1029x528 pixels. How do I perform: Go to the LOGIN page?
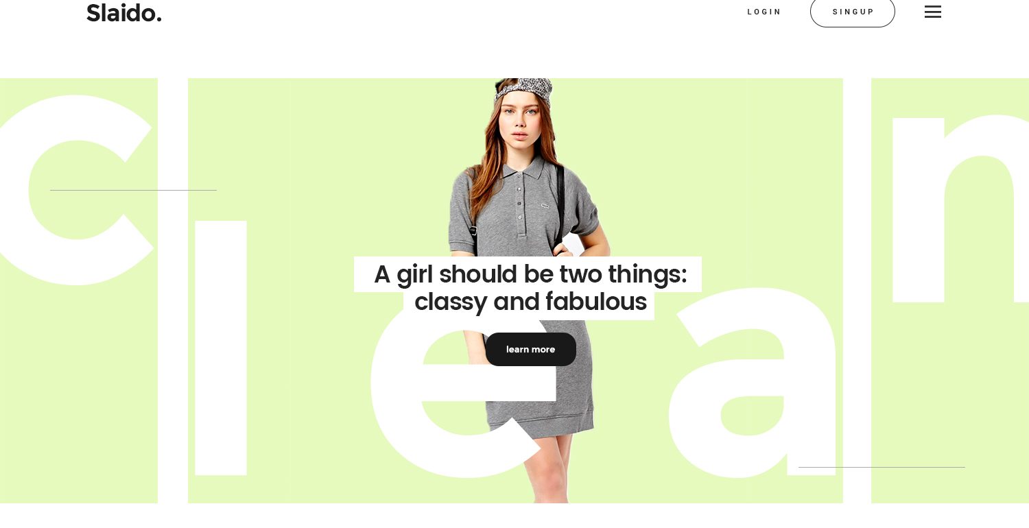pos(764,12)
